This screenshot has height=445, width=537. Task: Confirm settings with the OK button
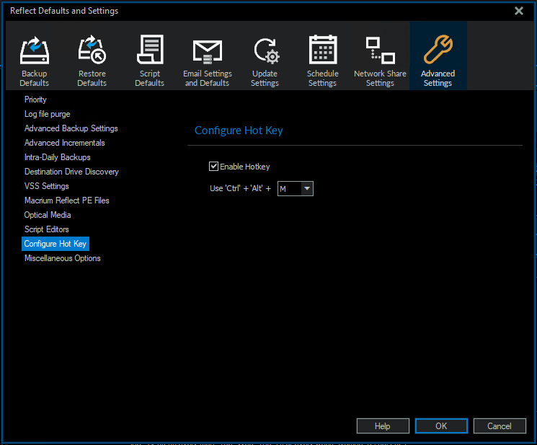[441, 426]
